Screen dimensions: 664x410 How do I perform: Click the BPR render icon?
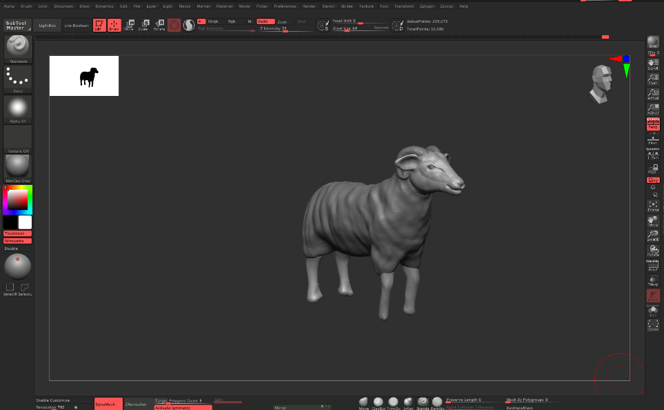tap(652, 42)
